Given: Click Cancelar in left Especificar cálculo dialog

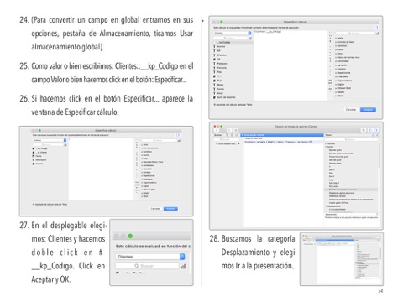Looking at the screenshot, I should [x=155, y=209].
